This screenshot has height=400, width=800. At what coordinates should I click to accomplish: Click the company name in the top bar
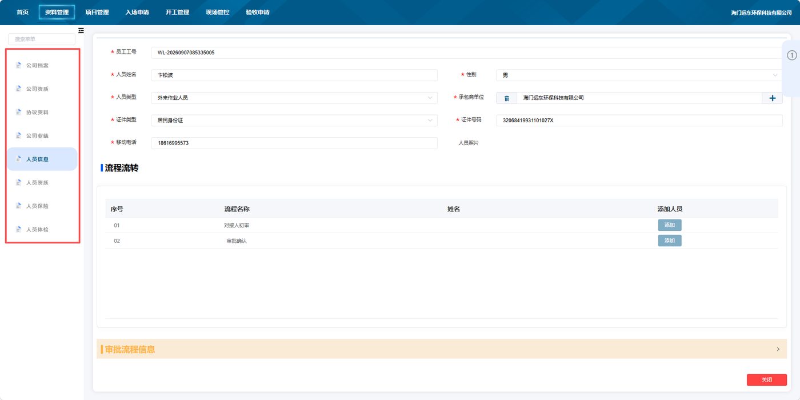pos(761,13)
